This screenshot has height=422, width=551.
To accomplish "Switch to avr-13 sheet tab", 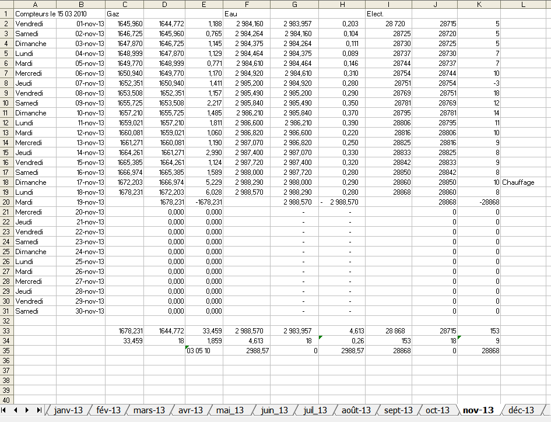I will [x=191, y=410].
